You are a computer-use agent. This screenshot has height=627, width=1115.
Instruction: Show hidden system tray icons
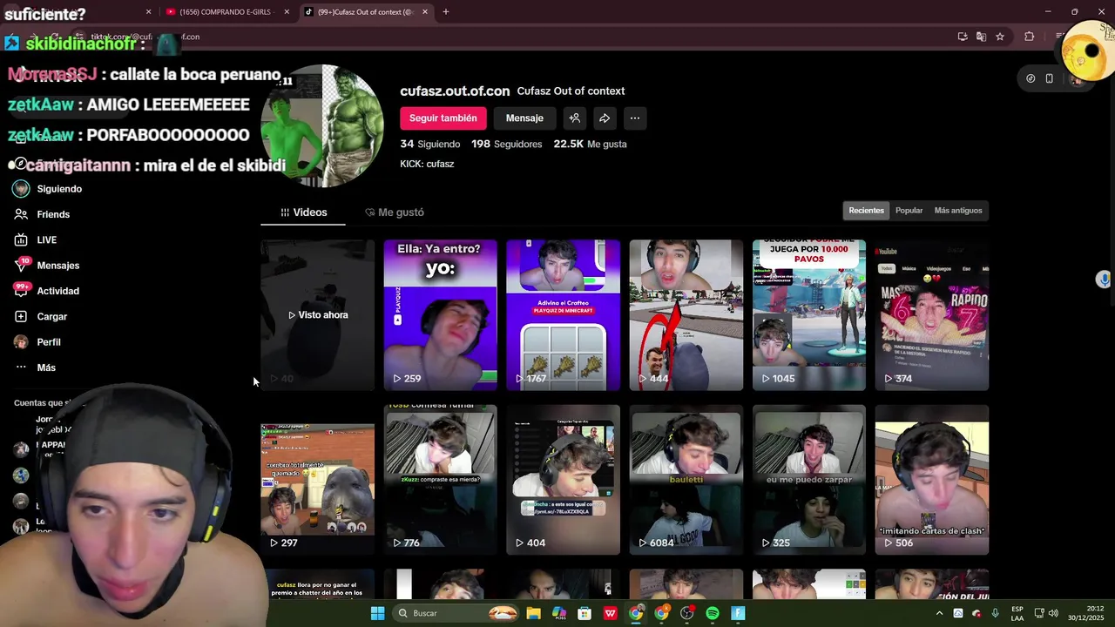point(939,613)
